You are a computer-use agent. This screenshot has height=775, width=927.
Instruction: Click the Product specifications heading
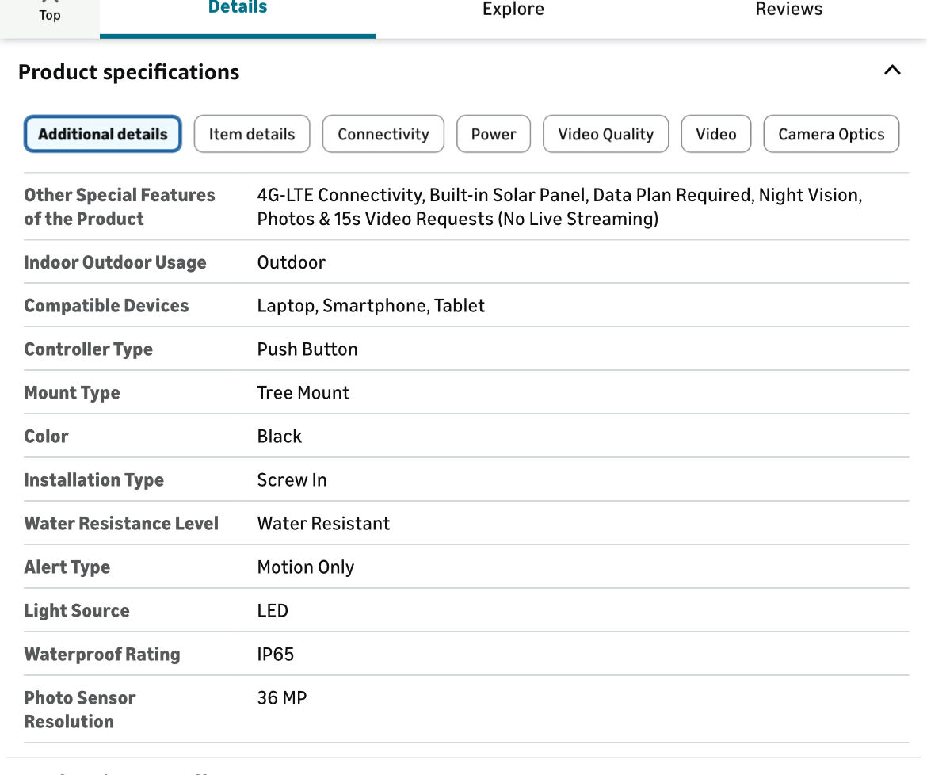(x=128, y=72)
